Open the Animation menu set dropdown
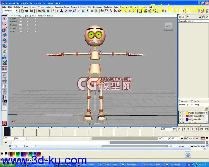This screenshot has height=167, width=209. click(17, 11)
